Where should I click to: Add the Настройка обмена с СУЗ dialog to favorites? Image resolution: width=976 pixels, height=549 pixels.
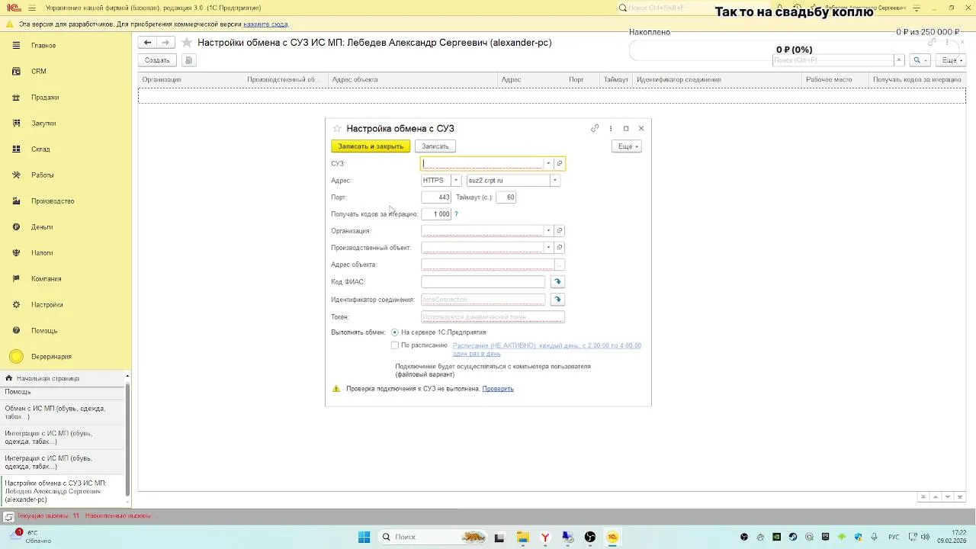point(337,129)
